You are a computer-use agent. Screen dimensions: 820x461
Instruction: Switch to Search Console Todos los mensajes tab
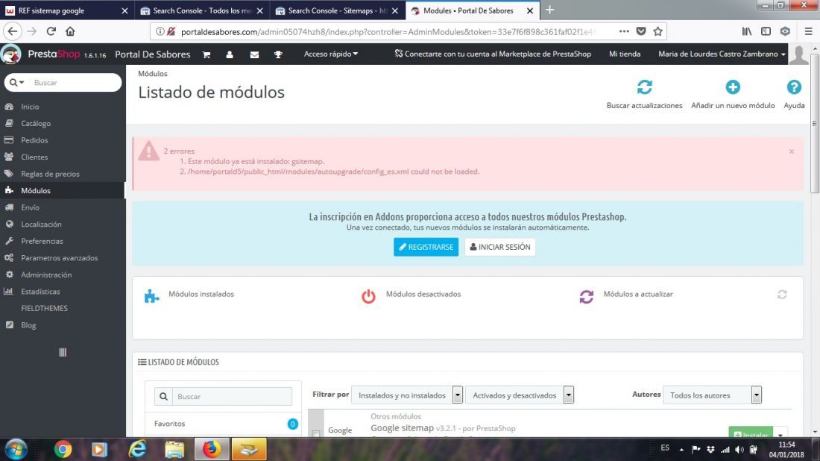pos(202,10)
